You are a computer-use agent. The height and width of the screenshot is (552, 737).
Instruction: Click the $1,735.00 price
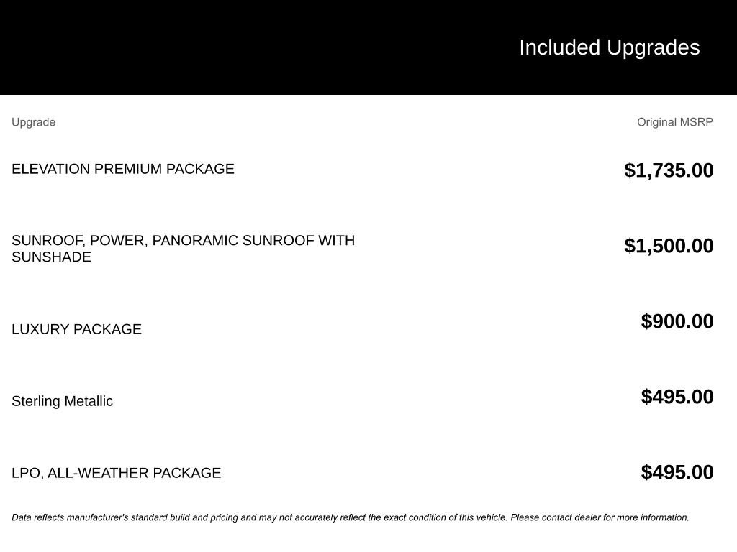669,170
